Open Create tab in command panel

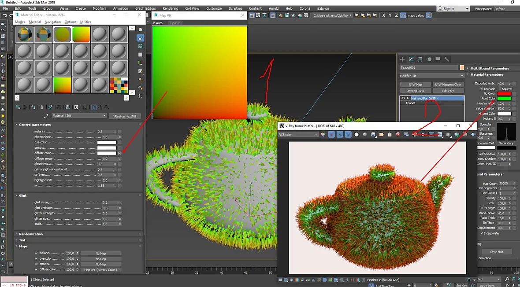pyautogui.click(x=402, y=59)
